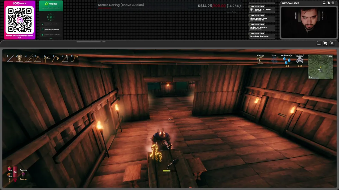
Task: Equip the bow in hotbar slot 3
Action: [x=28, y=59]
